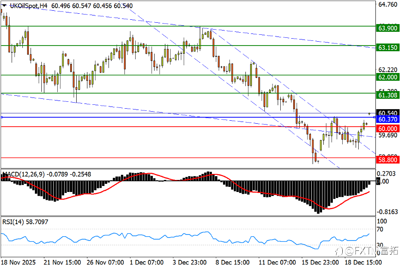The width and height of the screenshot is (403, 268).
Task: Select the left handle of blue 60.370 line
Action: tap(2, 117)
